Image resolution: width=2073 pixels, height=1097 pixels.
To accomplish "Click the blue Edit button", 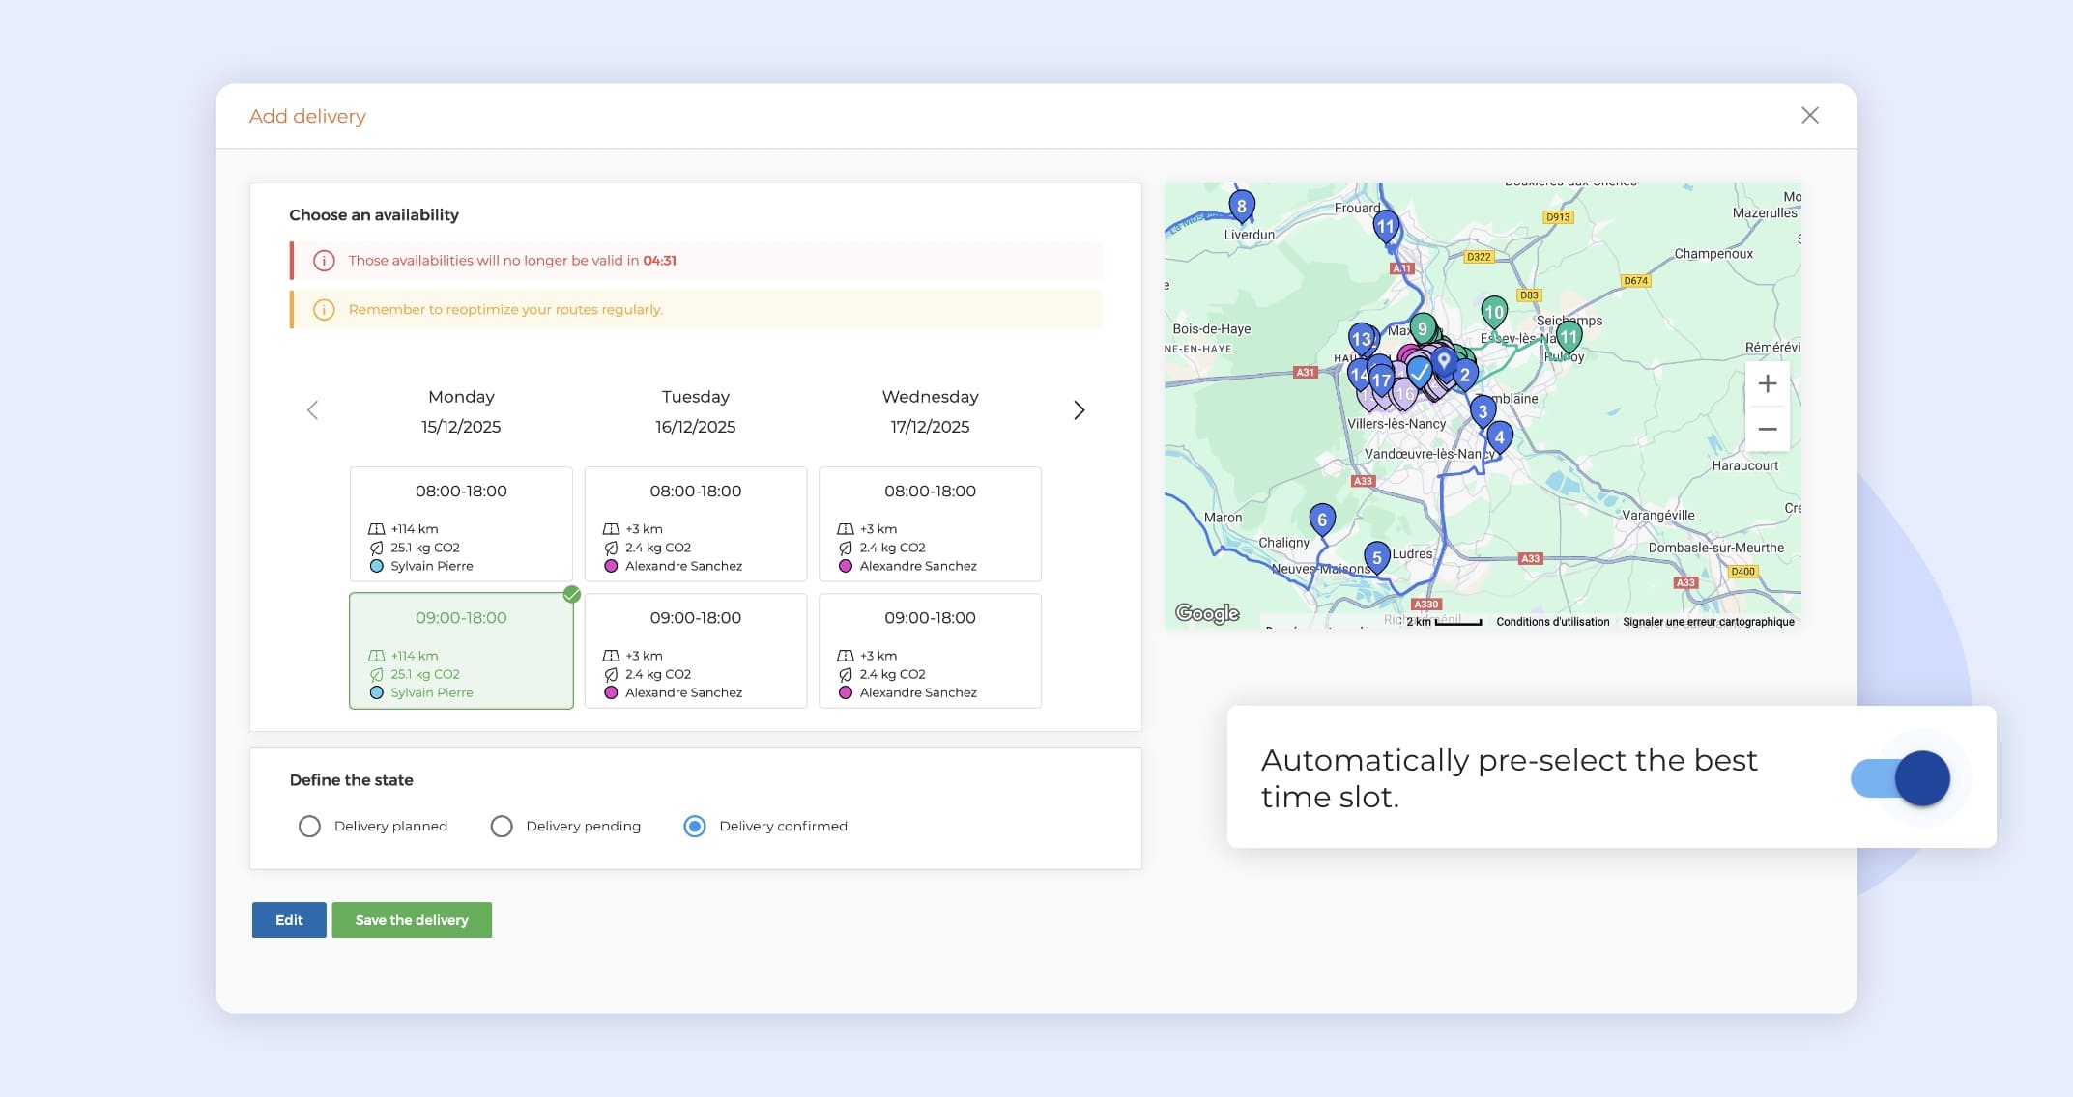I will [x=289, y=920].
